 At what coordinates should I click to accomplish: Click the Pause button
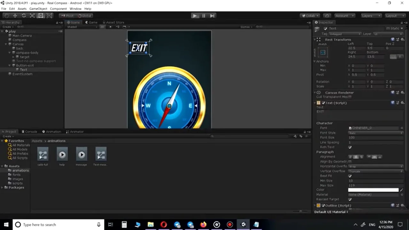204,16
